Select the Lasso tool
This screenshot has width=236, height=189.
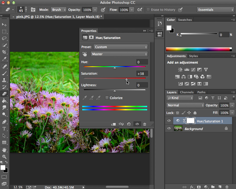[x=4, y=38]
